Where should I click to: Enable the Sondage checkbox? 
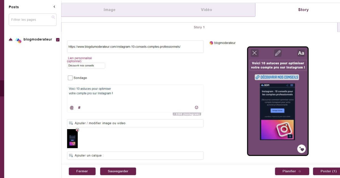pyautogui.click(x=70, y=78)
